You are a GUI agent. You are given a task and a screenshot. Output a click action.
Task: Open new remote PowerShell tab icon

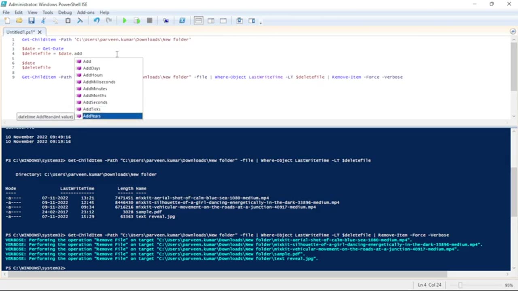(x=166, y=21)
